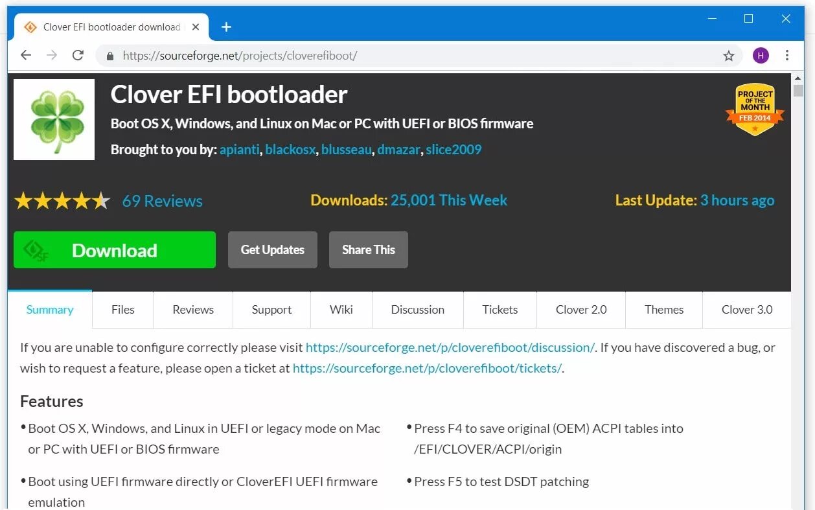The width and height of the screenshot is (815, 510).
Task: Switch to the Files tab
Action: click(123, 310)
